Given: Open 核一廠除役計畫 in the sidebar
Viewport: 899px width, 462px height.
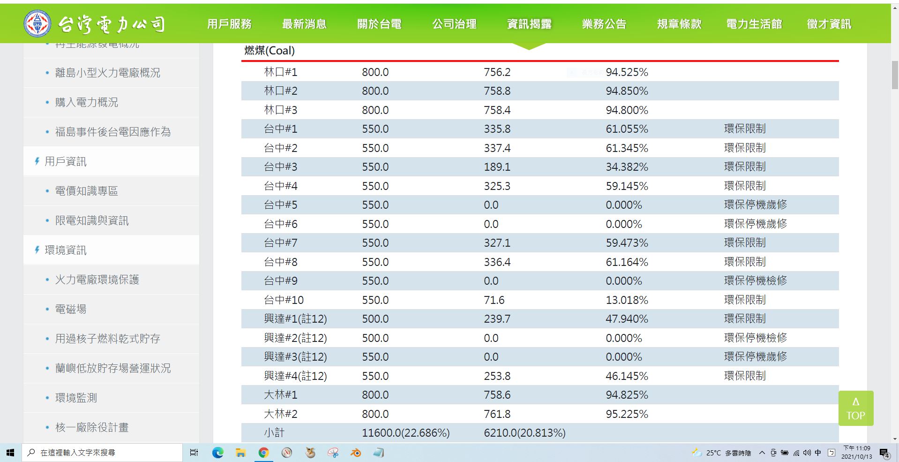Looking at the screenshot, I should (92, 427).
